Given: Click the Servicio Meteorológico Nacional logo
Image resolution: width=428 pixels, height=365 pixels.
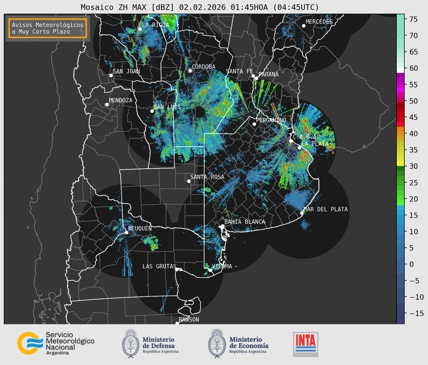Looking at the screenshot, I should coord(56,343).
